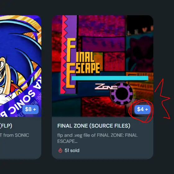Click the red hand-drawn star annotation
The height and width of the screenshot is (174, 174).
click(163, 99)
